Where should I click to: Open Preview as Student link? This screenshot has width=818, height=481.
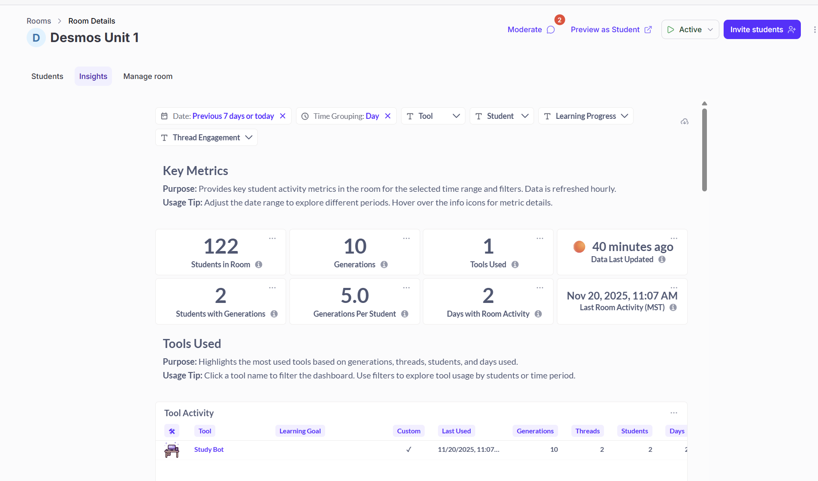click(x=611, y=30)
